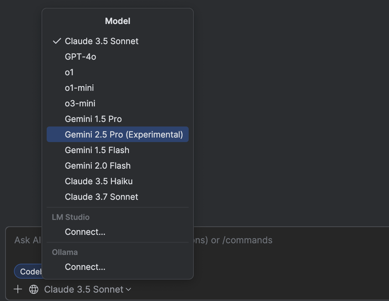
Task: Click the globe web search icon
Action: (34, 289)
